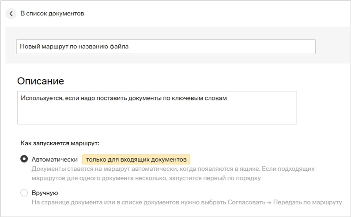The height and width of the screenshot is (217, 351).
Task: Select the 'Вручную' radio button
Action: [24, 193]
